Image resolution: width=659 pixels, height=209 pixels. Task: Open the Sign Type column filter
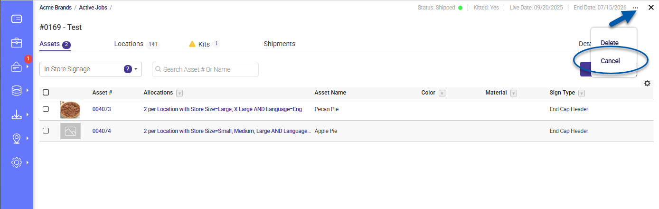click(x=582, y=93)
